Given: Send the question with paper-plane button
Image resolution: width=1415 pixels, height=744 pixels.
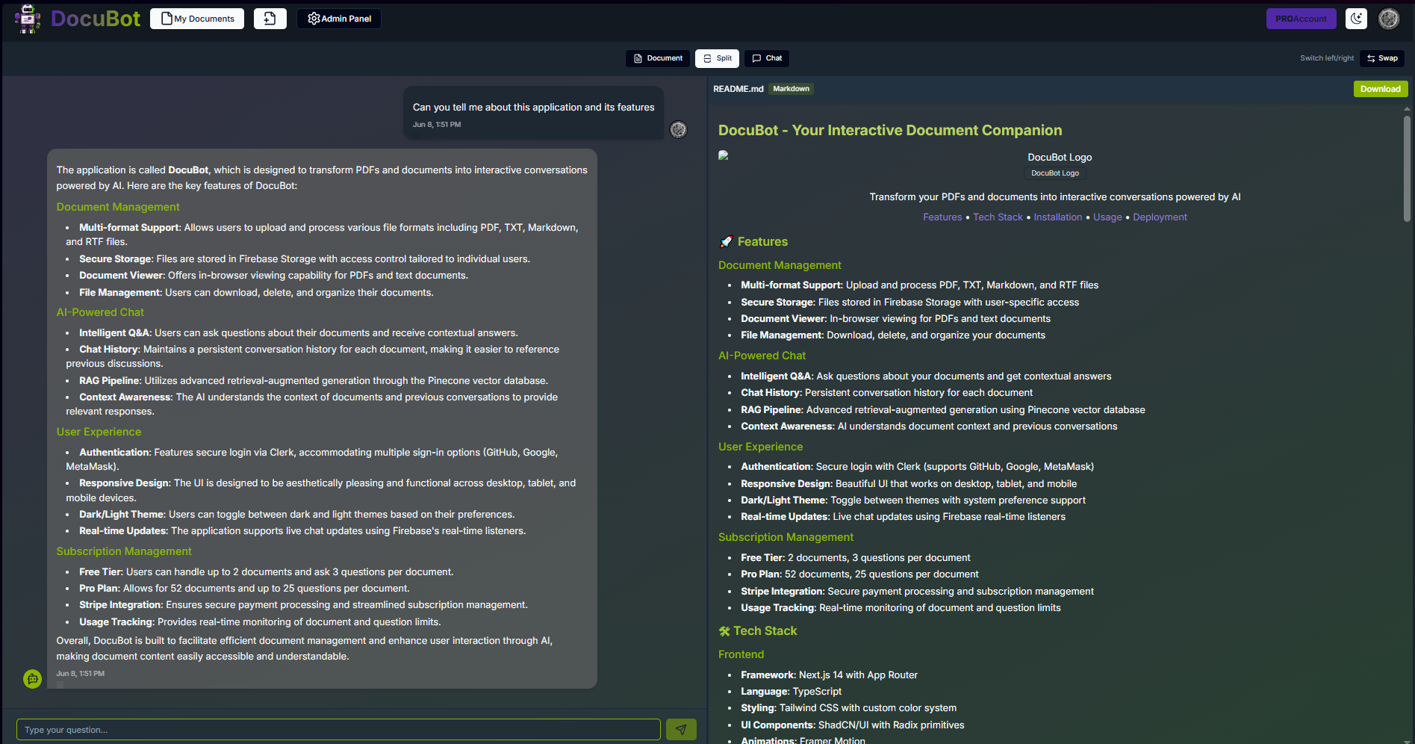Looking at the screenshot, I should [681, 730].
